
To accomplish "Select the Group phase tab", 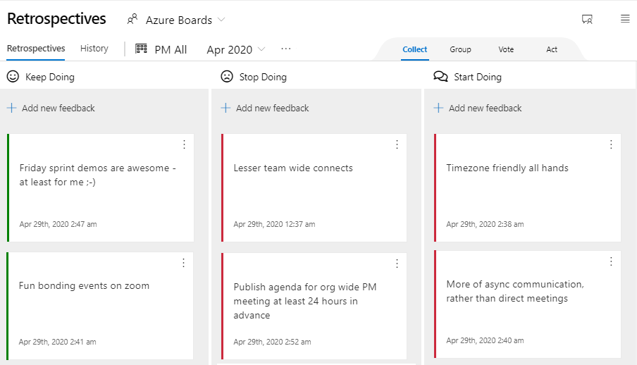I will [460, 49].
